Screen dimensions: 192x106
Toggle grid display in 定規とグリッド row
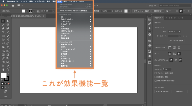(174, 47)
